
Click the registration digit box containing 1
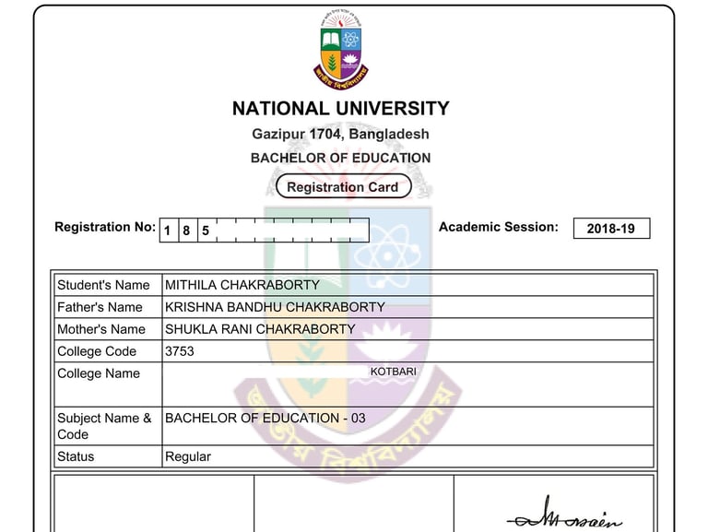coord(169,231)
